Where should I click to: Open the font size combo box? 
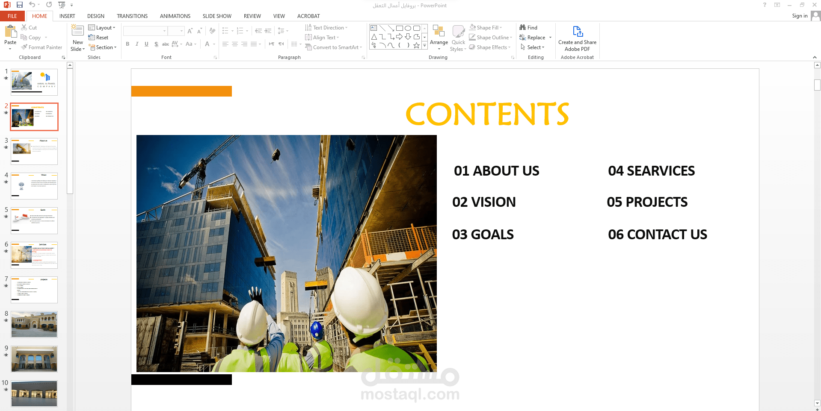176,31
